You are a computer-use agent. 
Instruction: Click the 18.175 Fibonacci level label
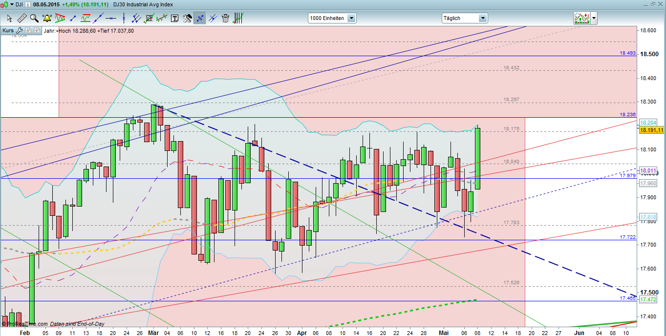(511, 129)
